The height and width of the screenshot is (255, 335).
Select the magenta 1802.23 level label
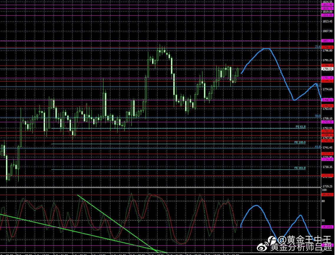[327, 41]
